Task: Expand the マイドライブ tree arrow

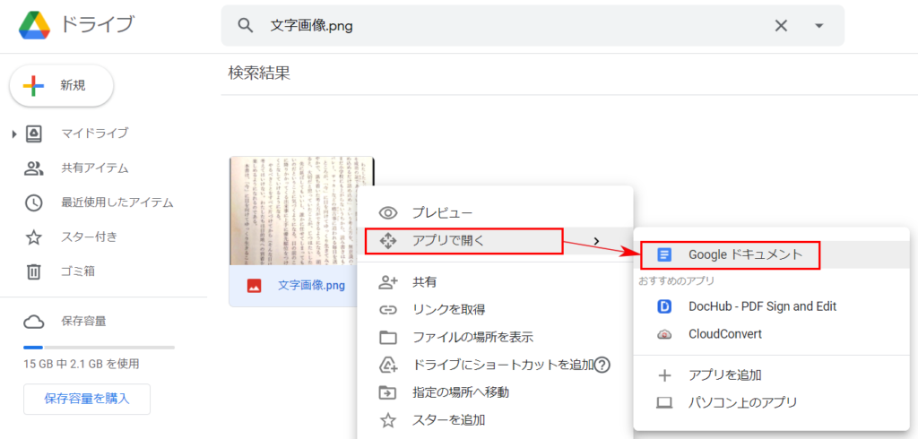Action: tap(14, 134)
